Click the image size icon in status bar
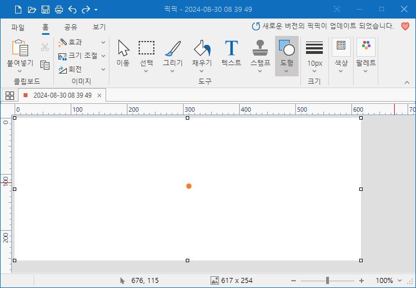Viewport: 416px width, 288px height. pos(214,280)
